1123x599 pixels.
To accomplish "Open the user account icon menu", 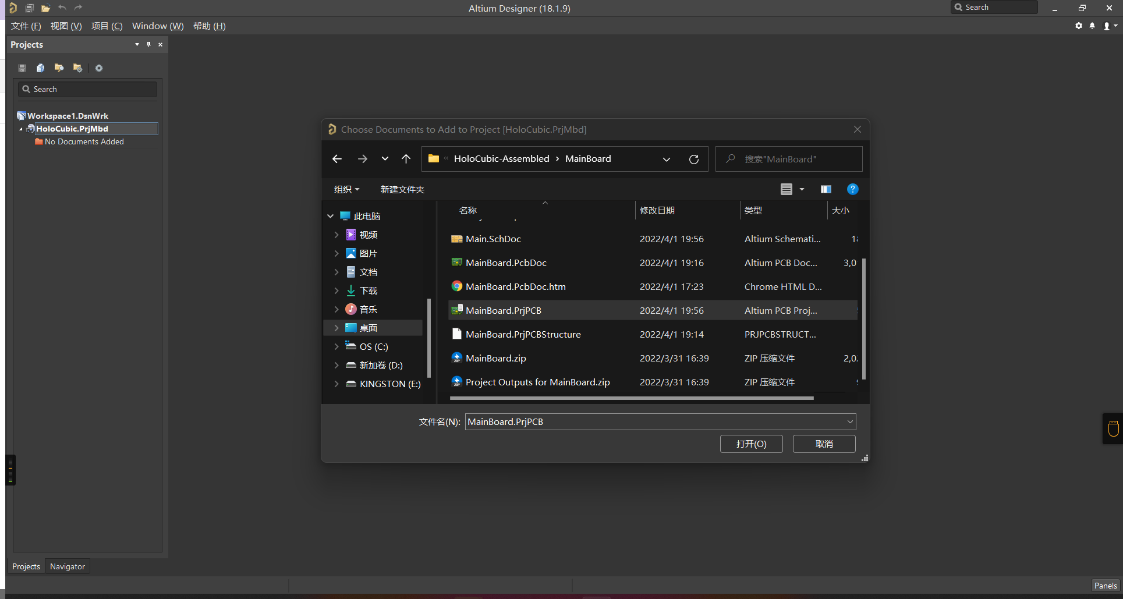I will tap(1110, 26).
